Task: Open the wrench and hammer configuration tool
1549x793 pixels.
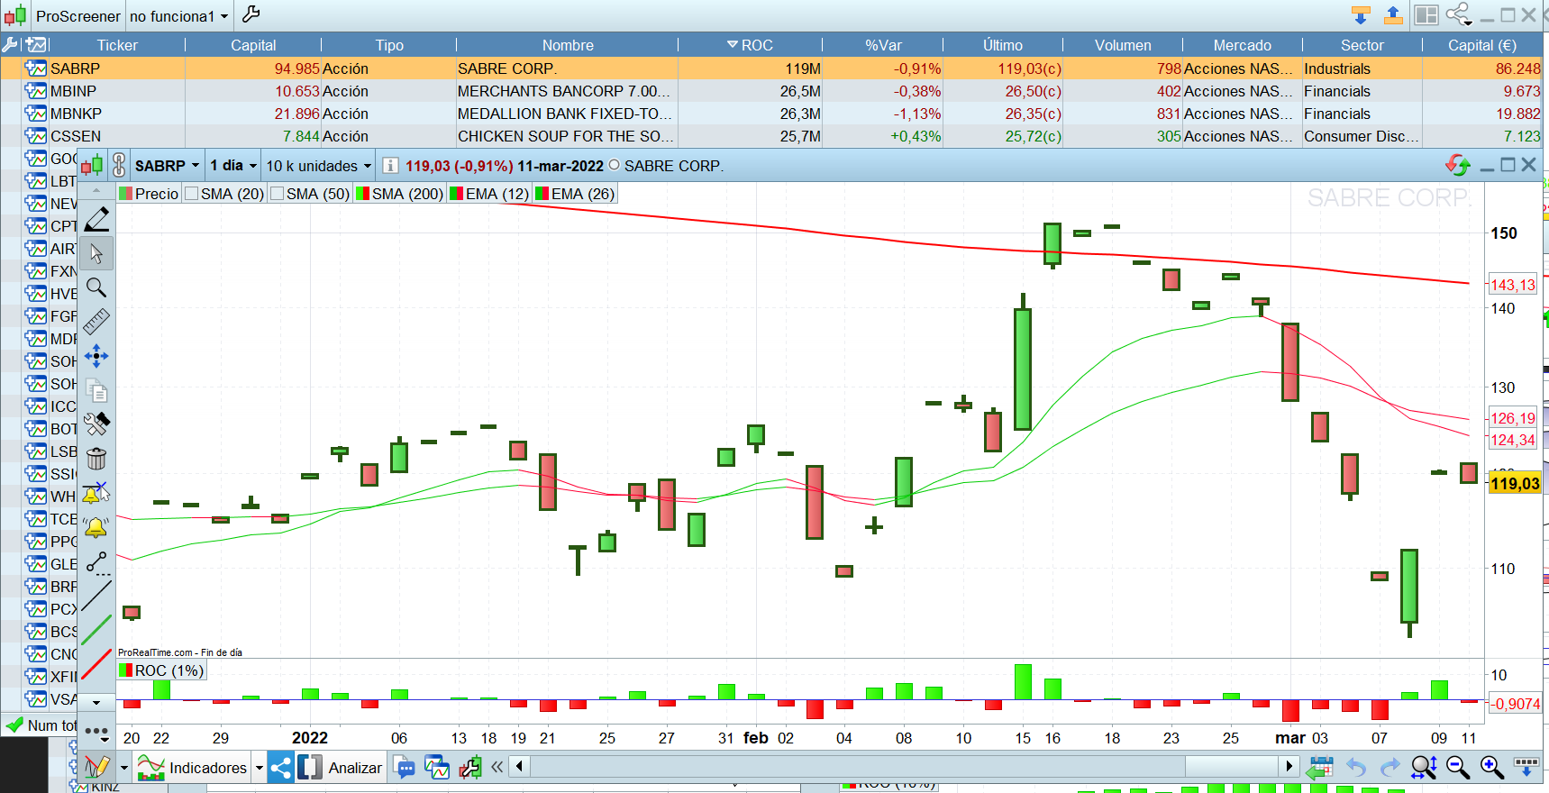Action: (96, 424)
